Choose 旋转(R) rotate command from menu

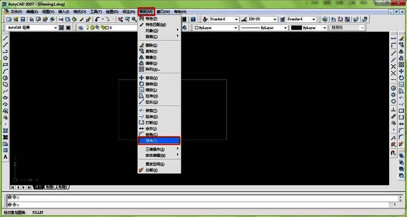[152, 84]
